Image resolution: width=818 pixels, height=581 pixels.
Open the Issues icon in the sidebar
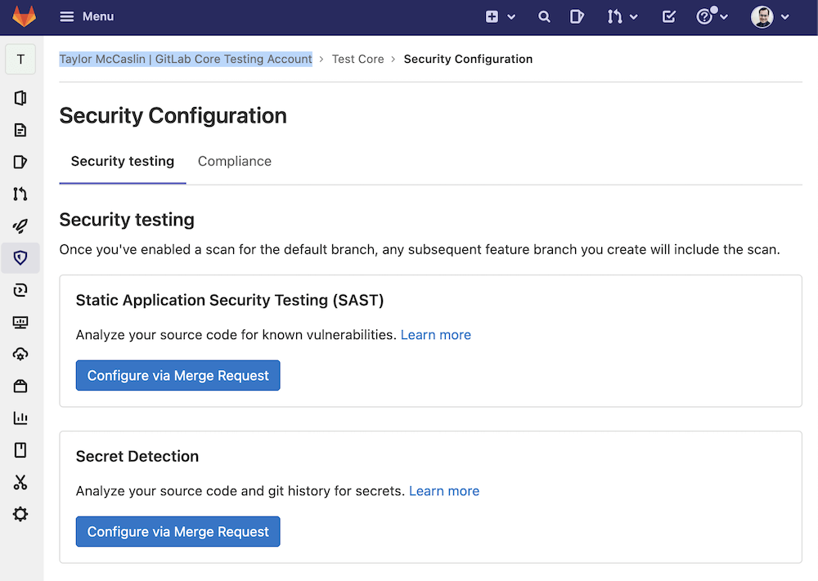[20, 162]
